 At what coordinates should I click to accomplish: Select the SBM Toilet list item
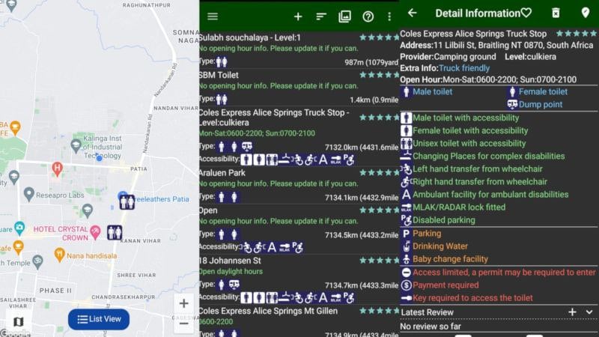[299, 88]
